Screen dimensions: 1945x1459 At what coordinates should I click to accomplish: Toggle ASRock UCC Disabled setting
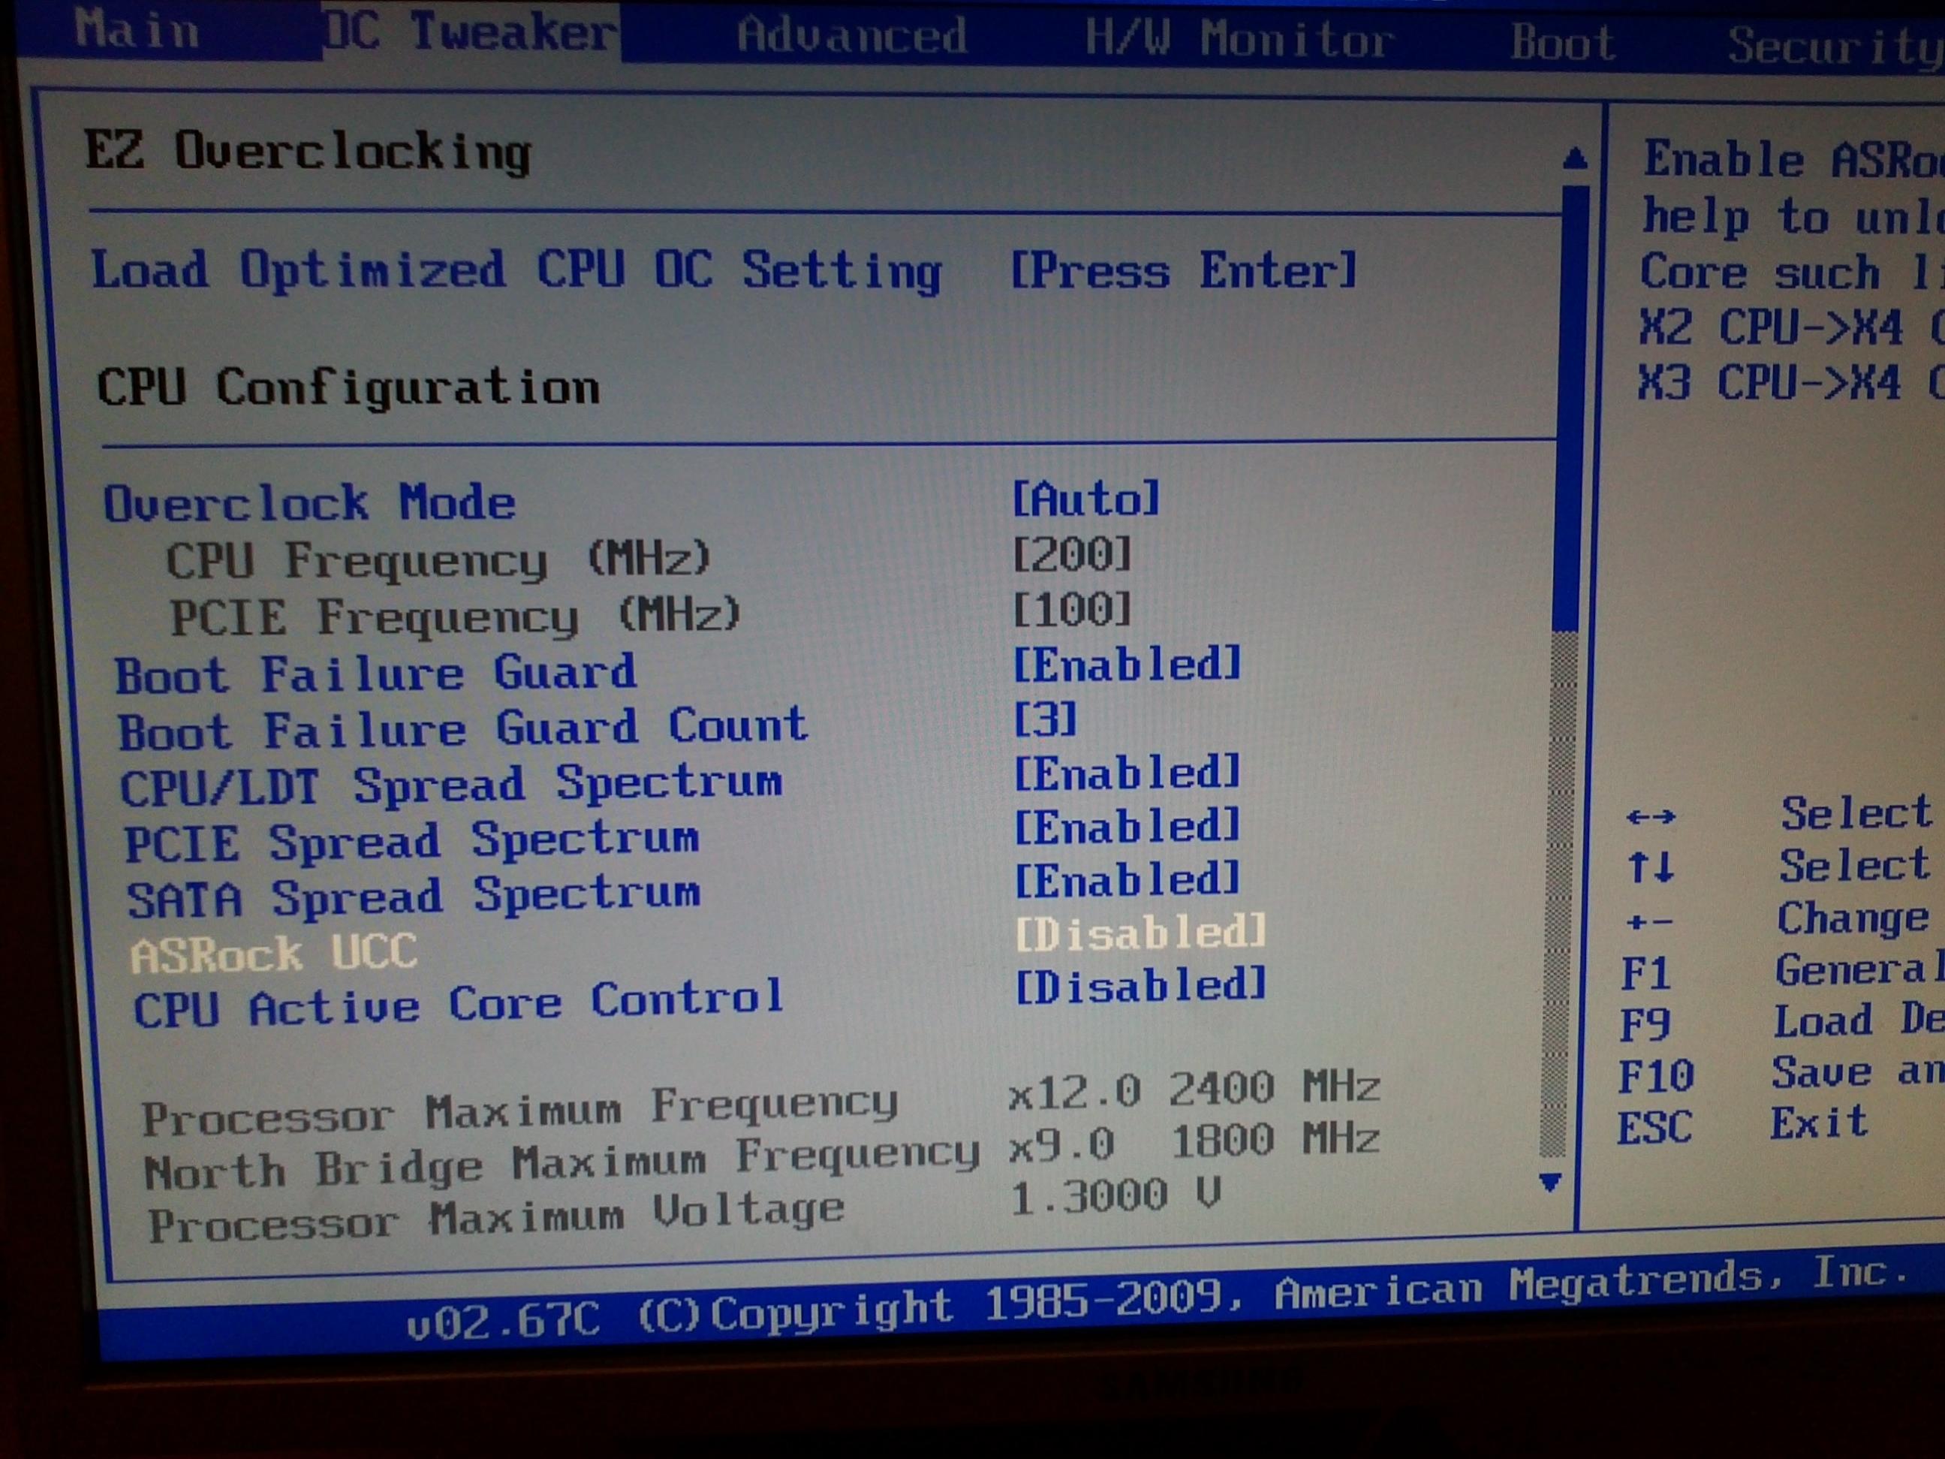1140,933
